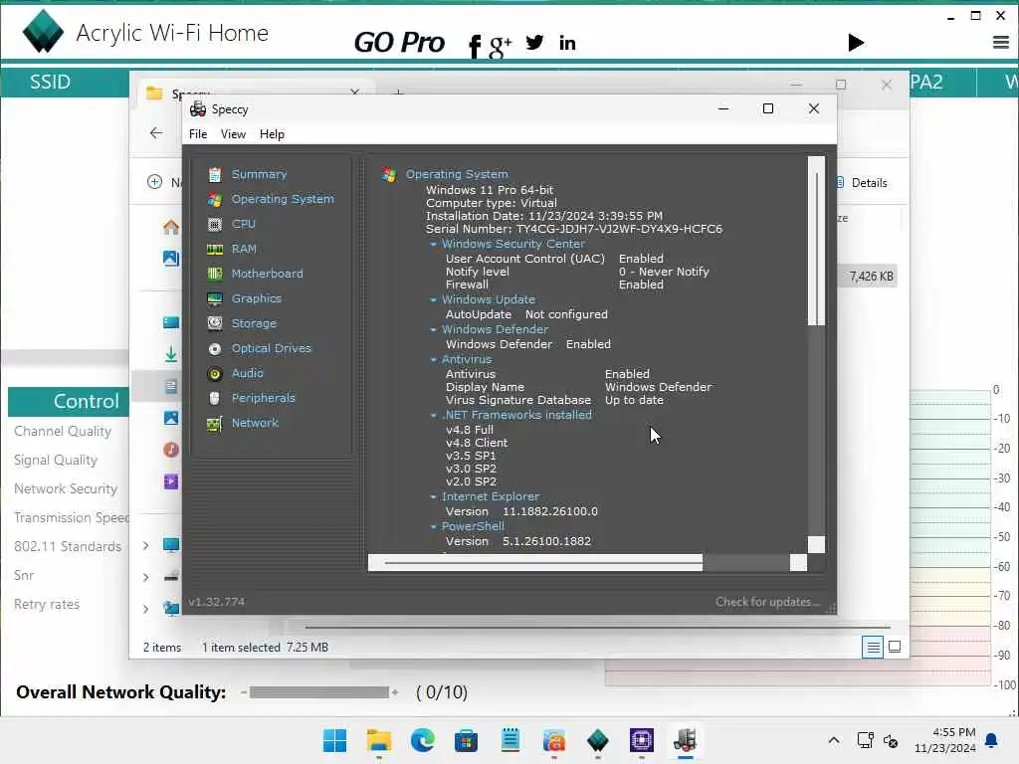This screenshot has height=764, width=1019.
Task: Click the Storage drive icon
Action: tap(215, 323)
